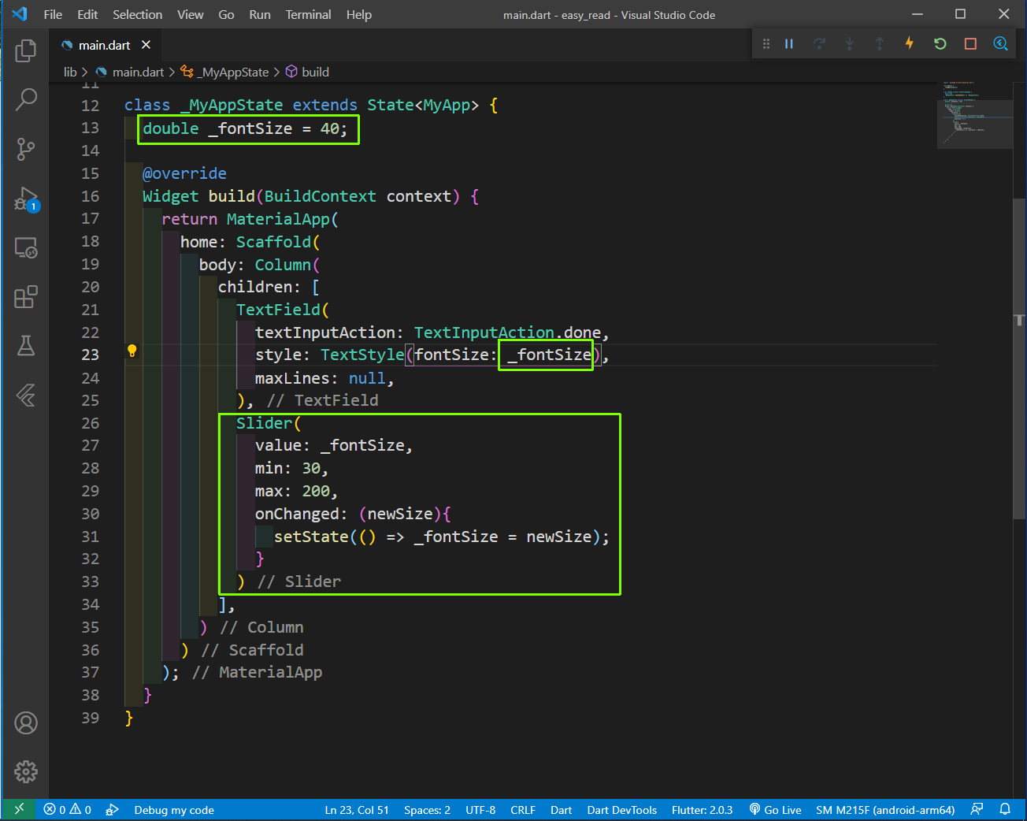
Task: Open the Terminal menu
Action: pyautogui.click(x=308, y=14)
